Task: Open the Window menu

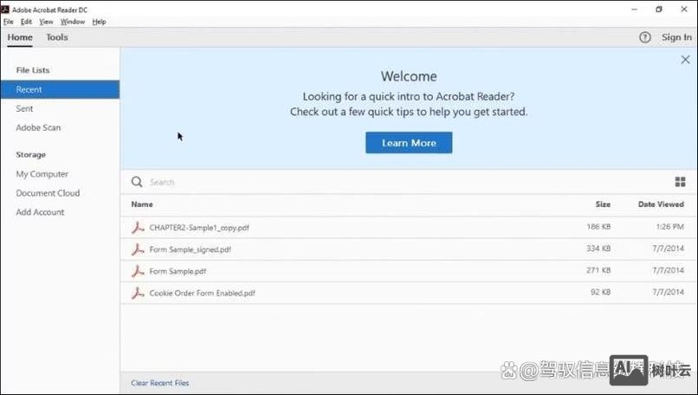Action: (x=73, y=22)
